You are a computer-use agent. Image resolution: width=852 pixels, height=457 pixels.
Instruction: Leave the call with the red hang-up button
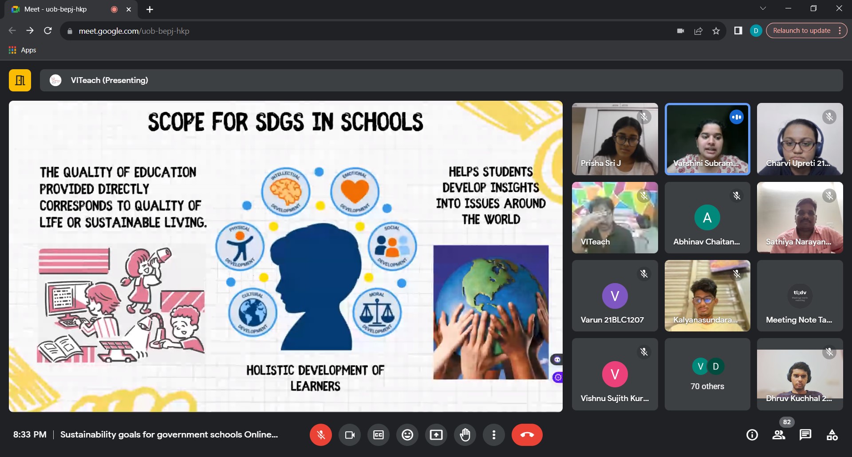pos(527,435)
